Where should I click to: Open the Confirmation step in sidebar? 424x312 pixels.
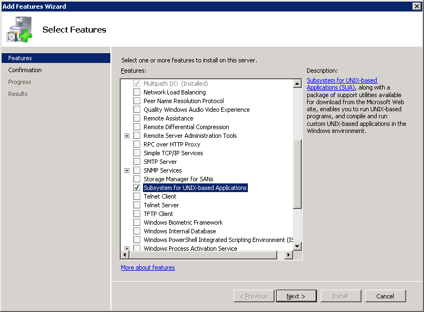point(25,70)
